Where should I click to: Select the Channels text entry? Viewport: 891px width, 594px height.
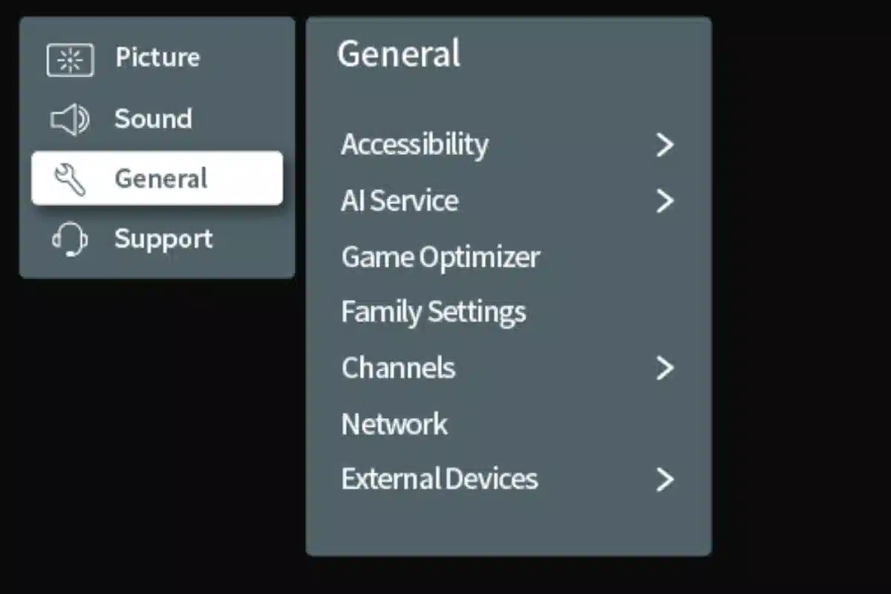[x=398, y=368]
